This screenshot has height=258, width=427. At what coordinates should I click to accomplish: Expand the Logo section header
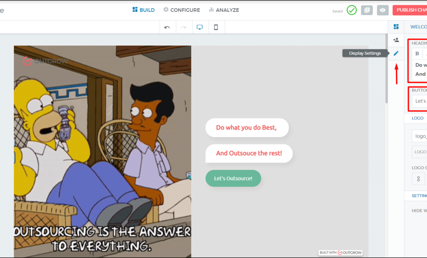pos(418,118)
